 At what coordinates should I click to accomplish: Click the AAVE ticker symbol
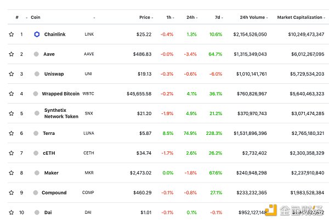point(89,54)
